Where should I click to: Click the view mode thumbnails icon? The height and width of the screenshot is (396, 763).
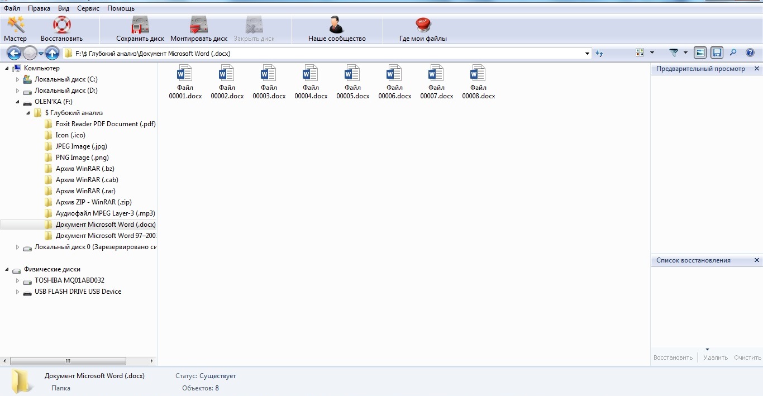pyautogui.click(x=640, y=53)
